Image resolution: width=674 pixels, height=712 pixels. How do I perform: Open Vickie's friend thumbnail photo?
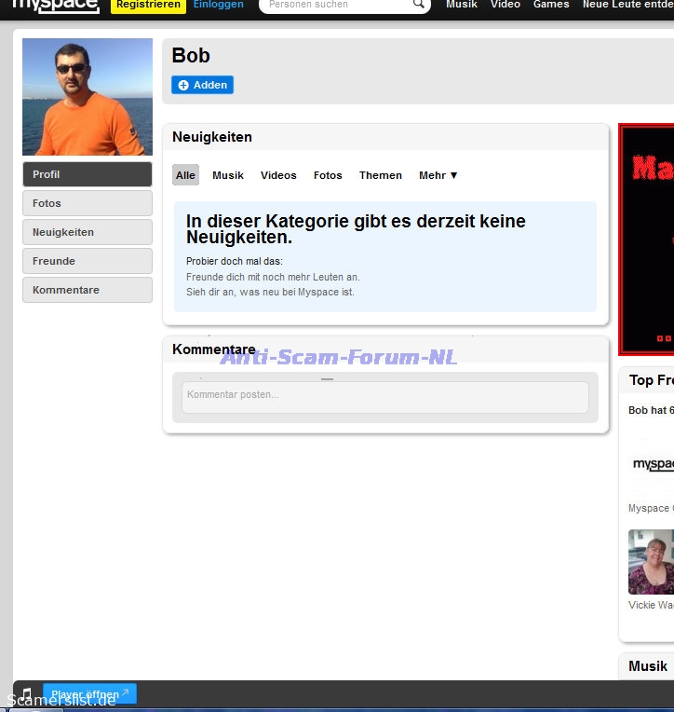652,562
